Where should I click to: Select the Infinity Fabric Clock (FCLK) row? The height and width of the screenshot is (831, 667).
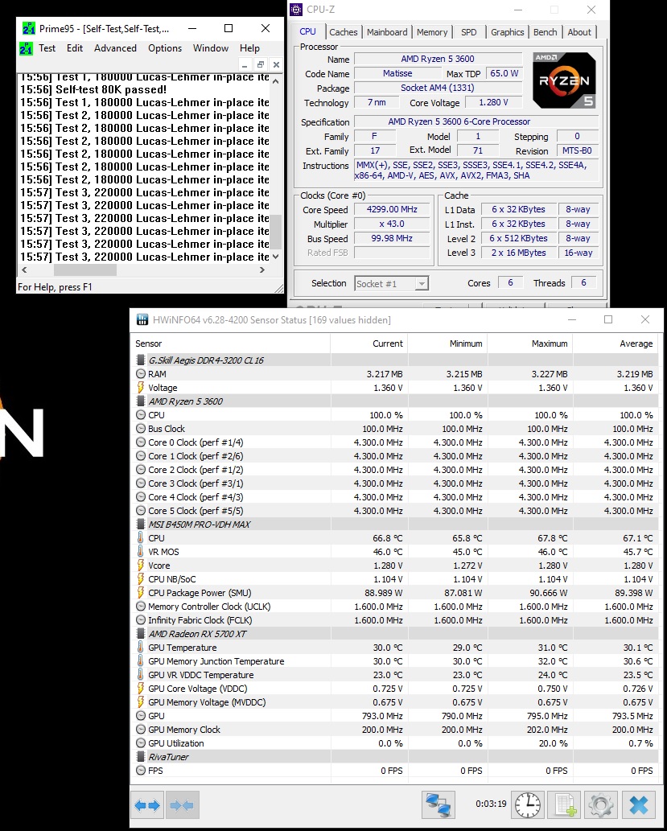(394, 620)
